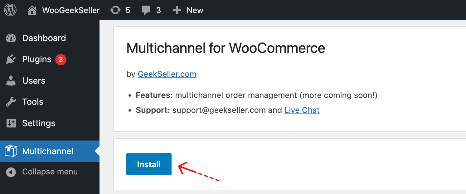Image resolution: width=466 pixels, height=194 pixels.
Task: Collapse the admin sidebar menu
Action: click(x=42, y=171)
